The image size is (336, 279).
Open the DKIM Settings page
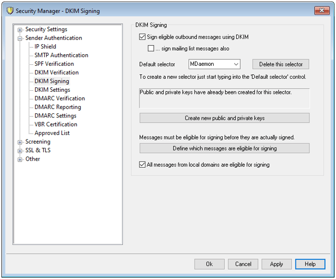tap(52, 90)
